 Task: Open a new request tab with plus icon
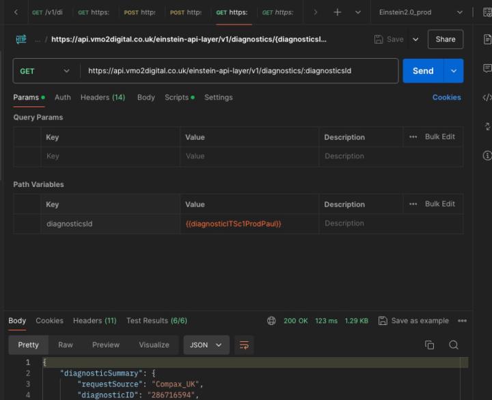(337, 12)
